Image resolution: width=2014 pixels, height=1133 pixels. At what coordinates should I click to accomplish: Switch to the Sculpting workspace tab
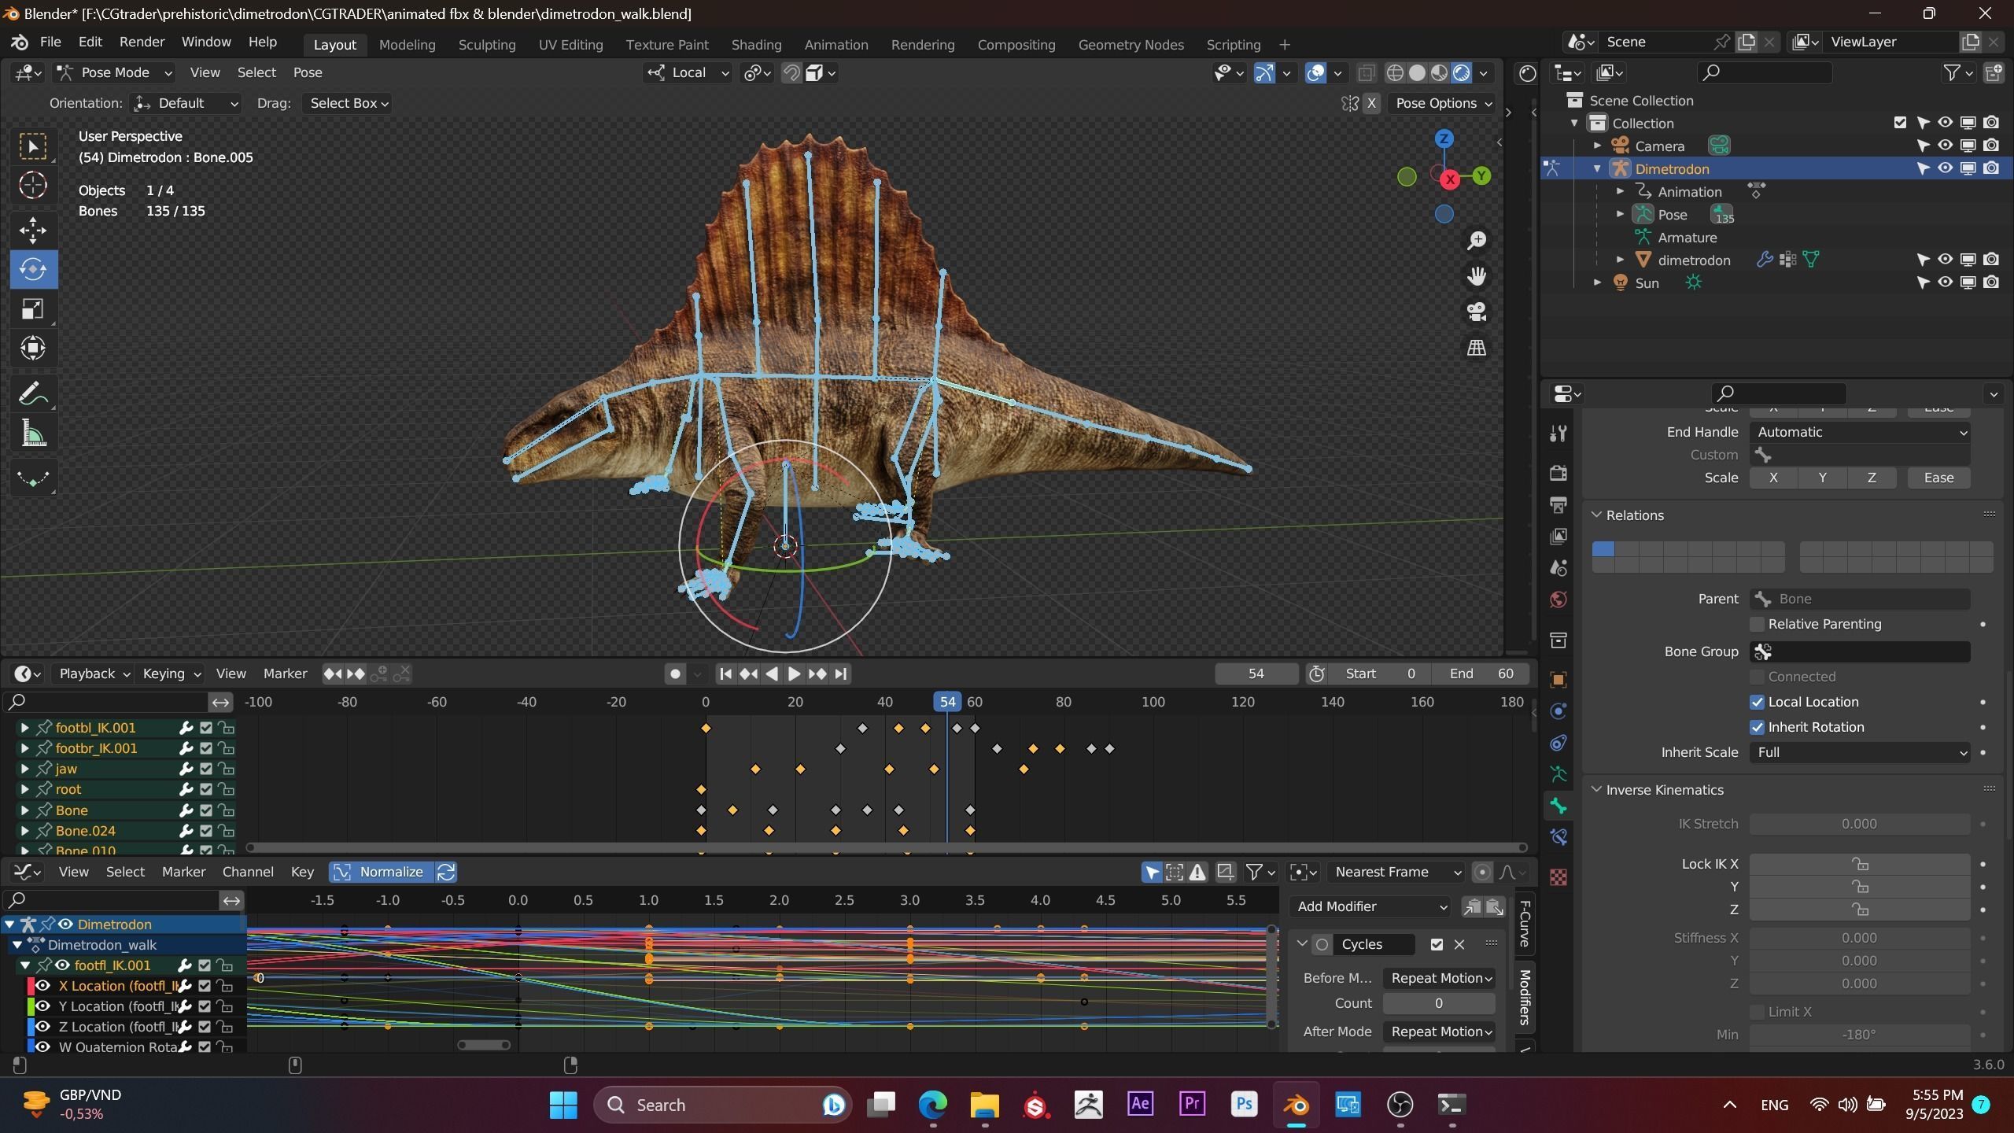487,45
